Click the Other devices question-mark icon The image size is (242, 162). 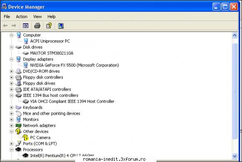pos(18,131)
